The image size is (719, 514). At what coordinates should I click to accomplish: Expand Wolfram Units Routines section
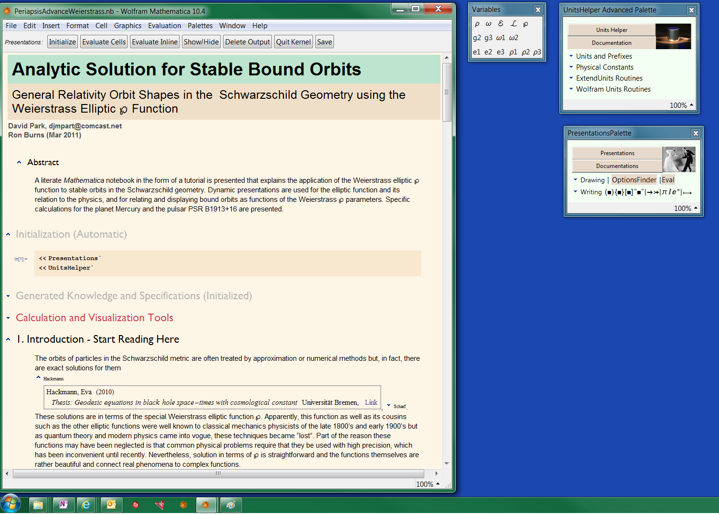(571, 89)
